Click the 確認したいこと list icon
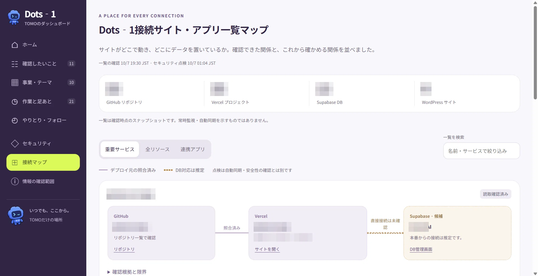 click(15, 64)
